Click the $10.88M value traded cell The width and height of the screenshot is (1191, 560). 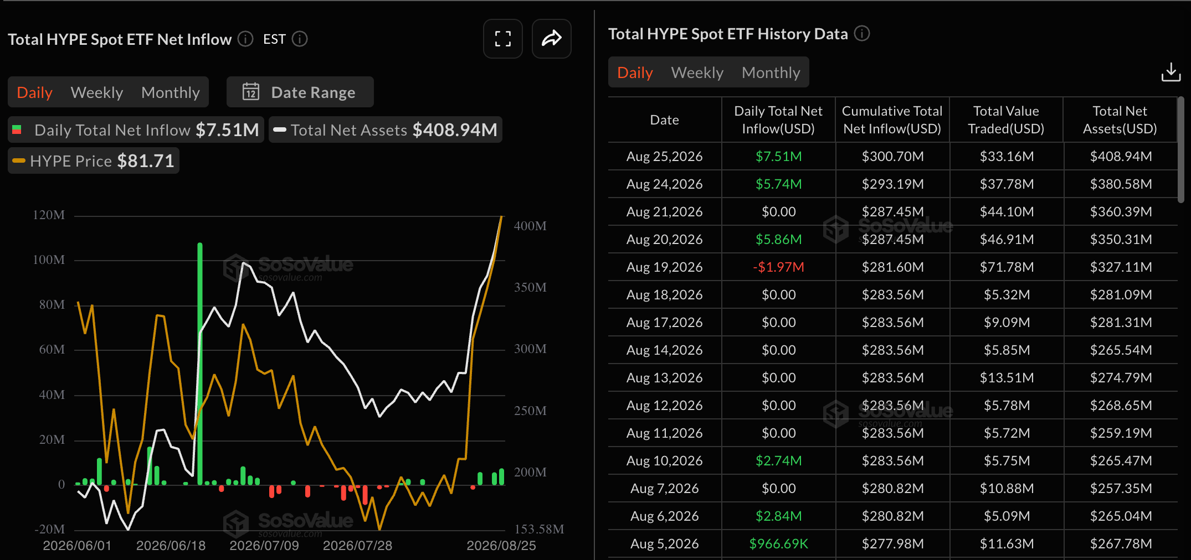pyautogui.click(x=1007, y=488)
